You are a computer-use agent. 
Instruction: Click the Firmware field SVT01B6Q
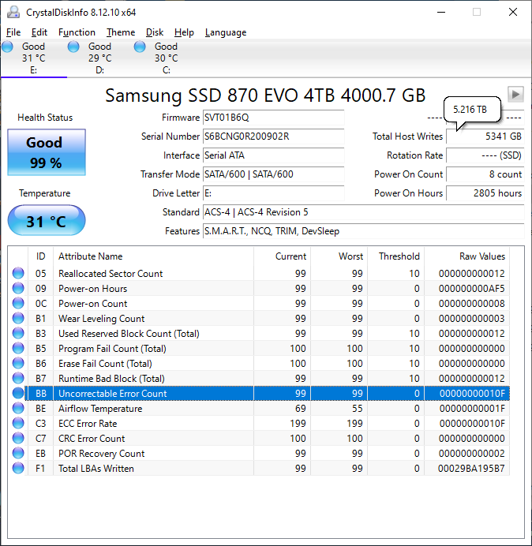[x=273, y=118]
